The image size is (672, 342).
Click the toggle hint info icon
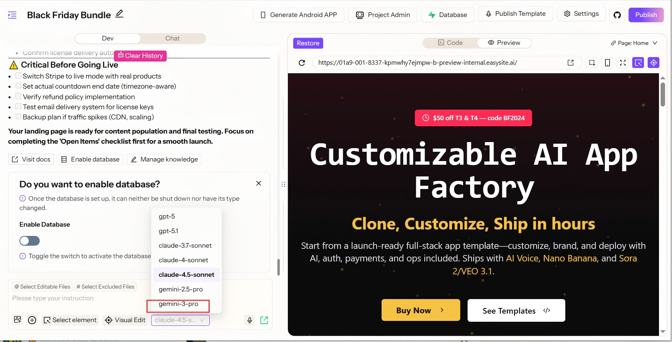pos(23,256)
